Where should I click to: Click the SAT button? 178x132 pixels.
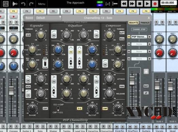(x=146, y=86)
